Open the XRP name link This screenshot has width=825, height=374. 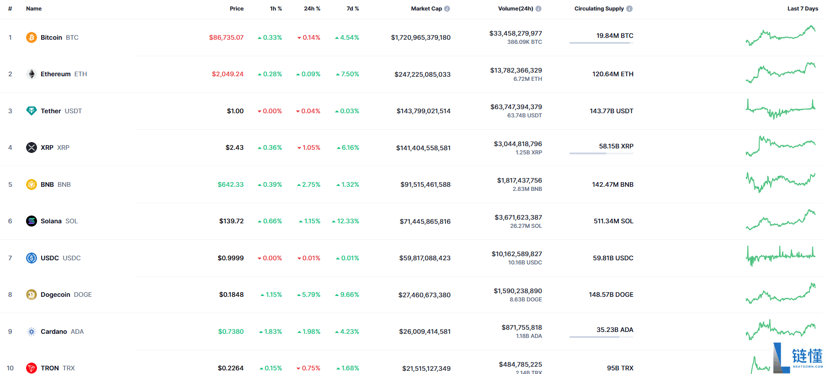point(55,147)
